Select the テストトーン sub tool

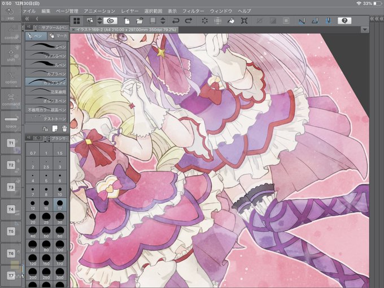[x=46, y=118]
